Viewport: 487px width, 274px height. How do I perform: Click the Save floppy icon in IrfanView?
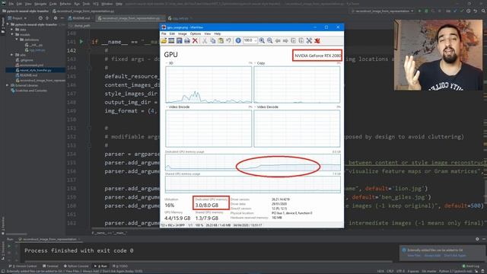[x=180, y=40]
